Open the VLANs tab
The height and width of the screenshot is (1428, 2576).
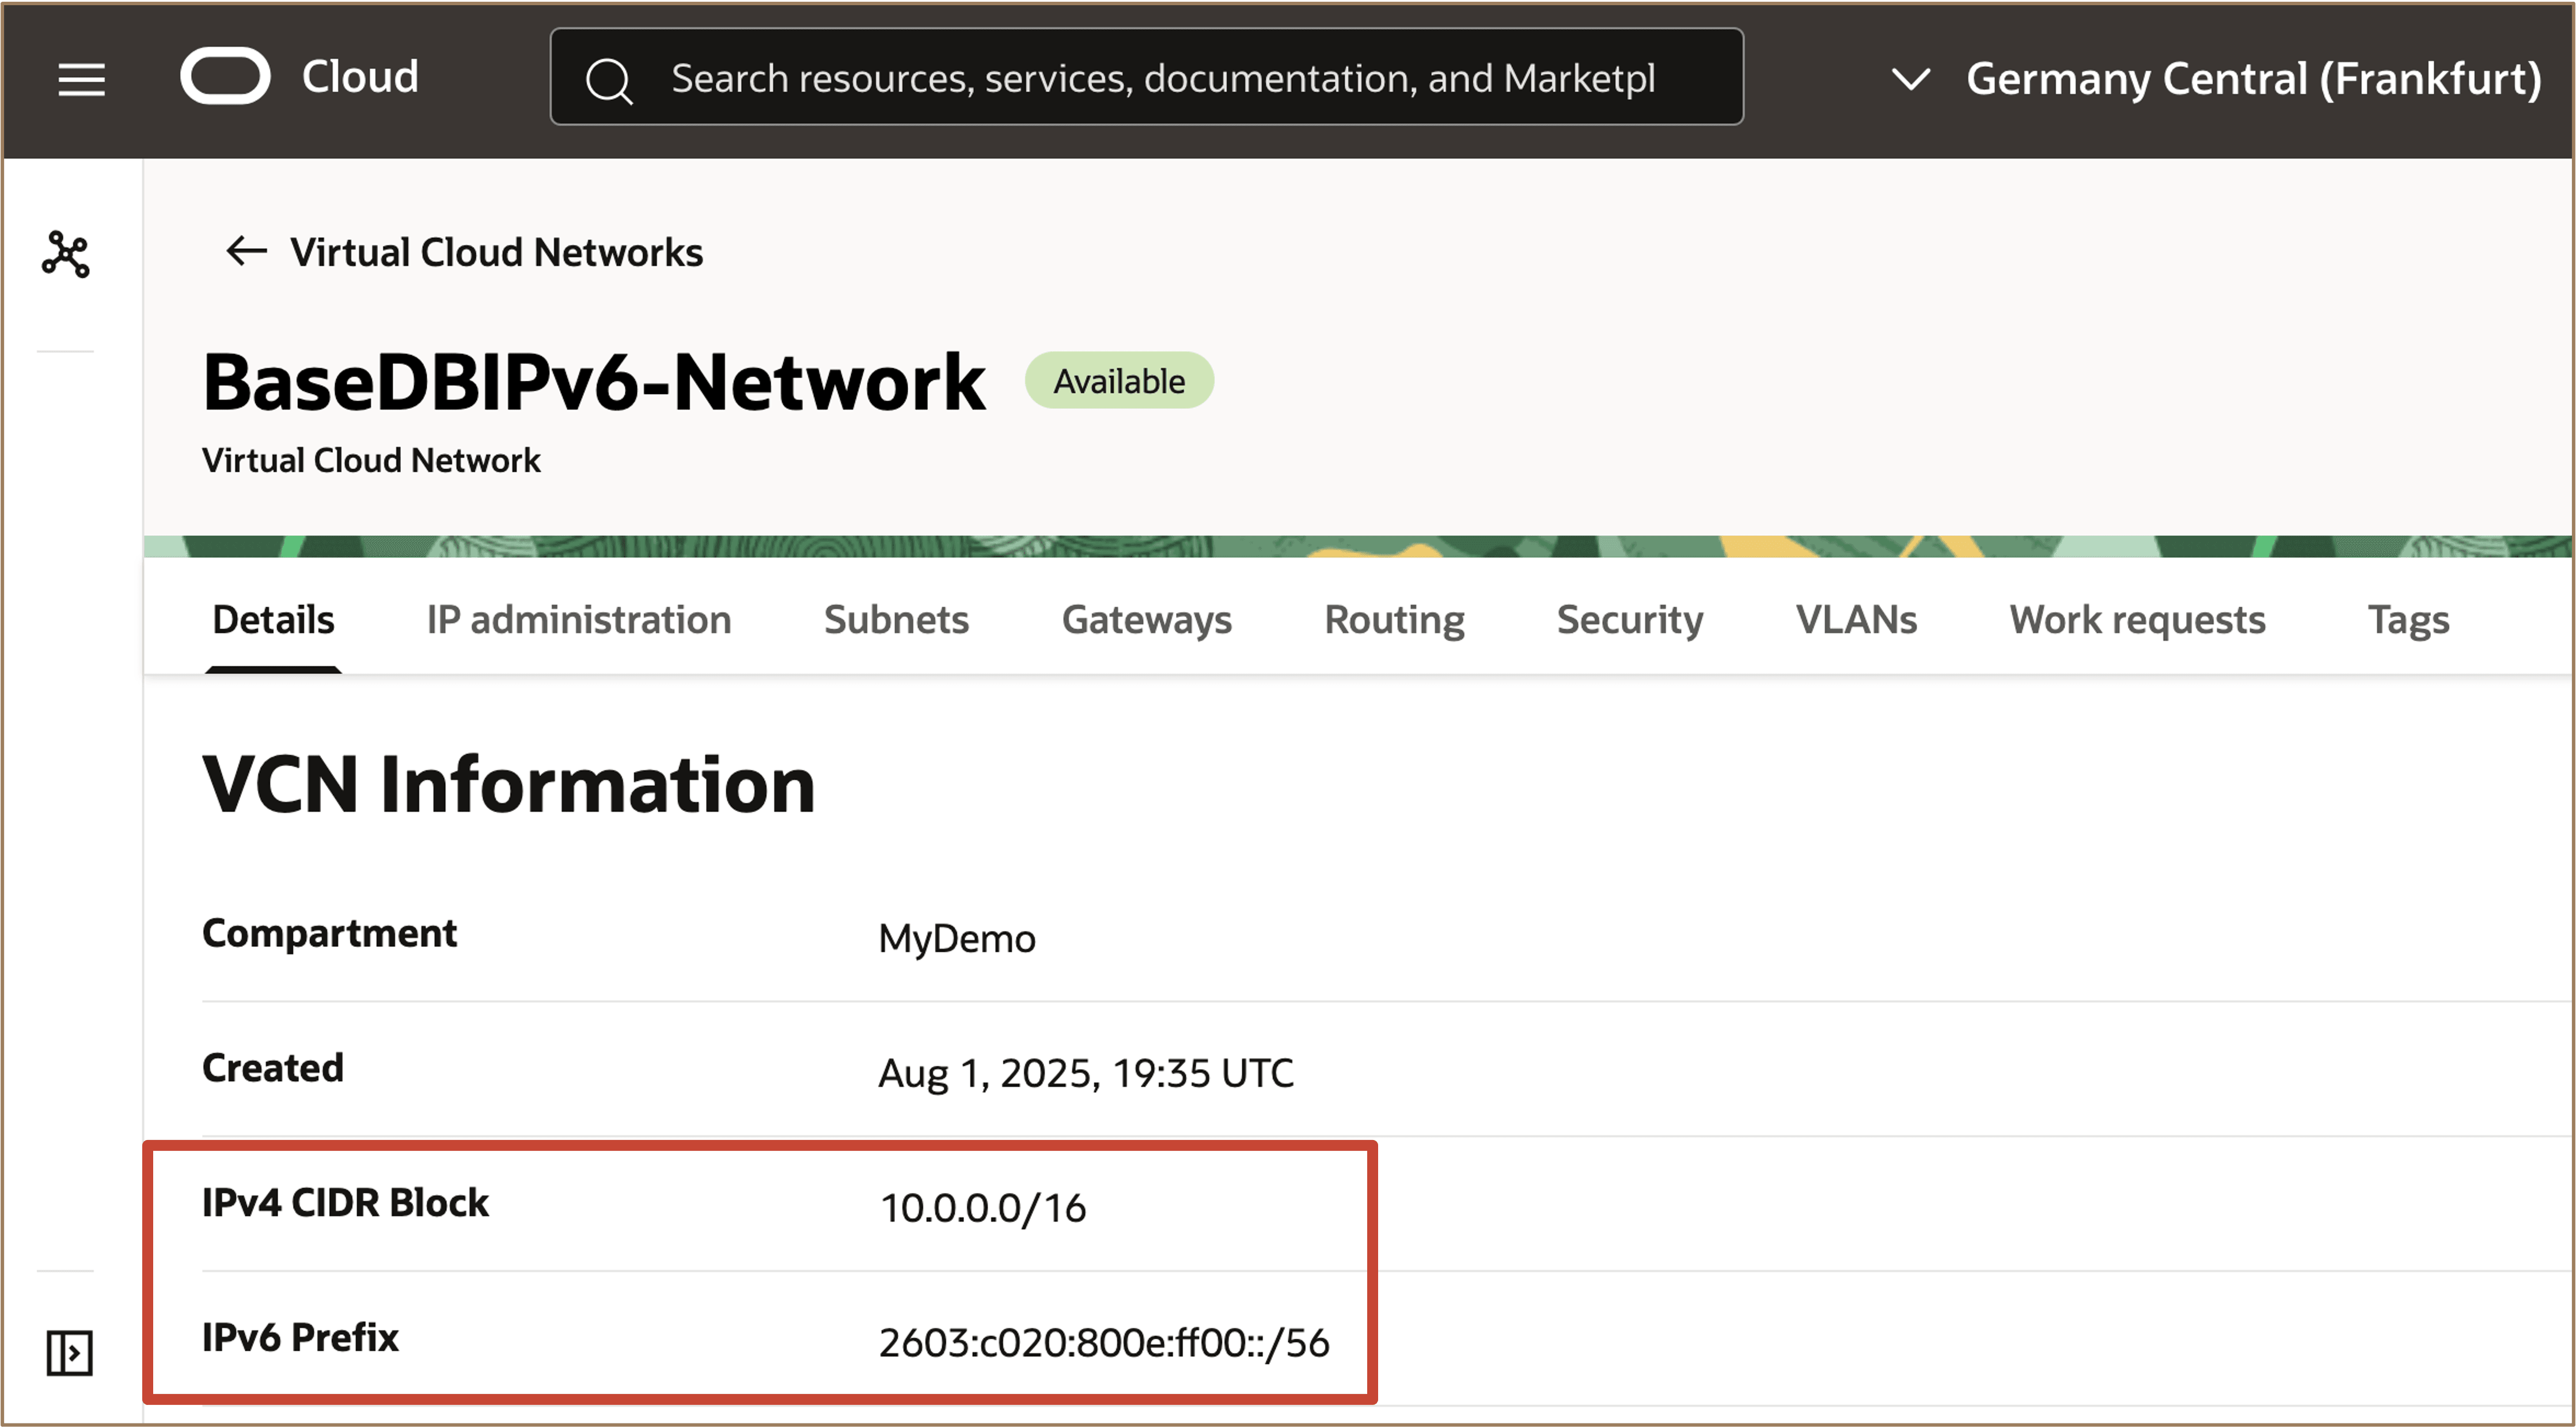pyautogui.click(x=1856, y=619)
